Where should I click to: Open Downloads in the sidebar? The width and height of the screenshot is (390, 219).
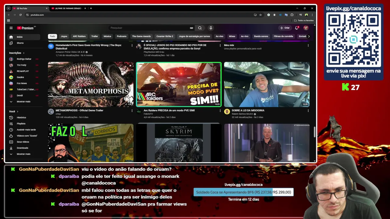[x=24, y=148]
